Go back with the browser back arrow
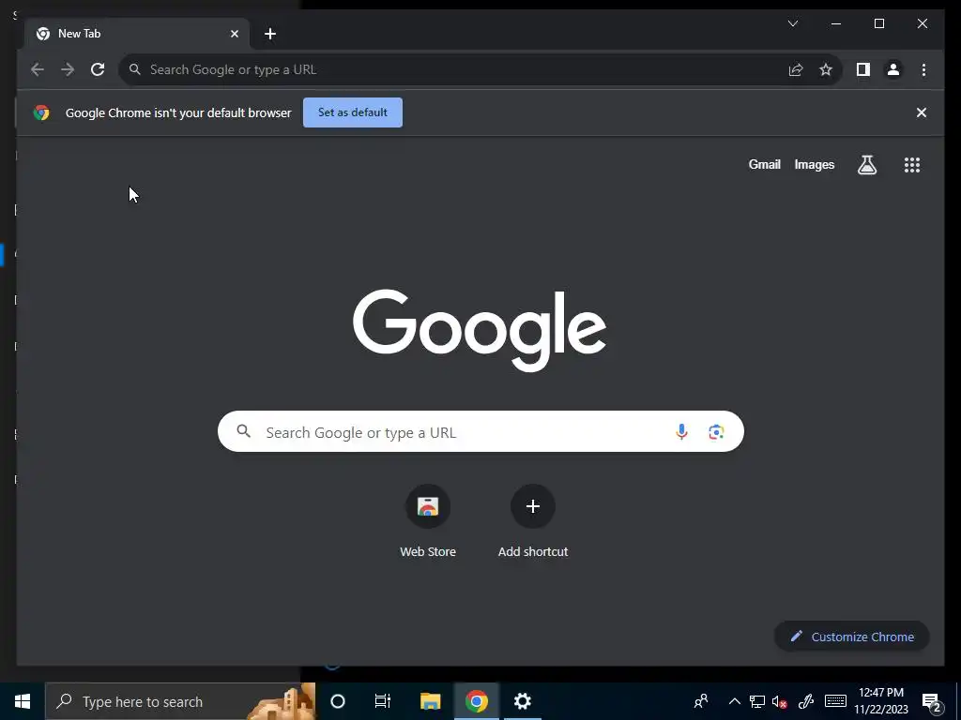961x720 pixels. [x=38, y=69]
